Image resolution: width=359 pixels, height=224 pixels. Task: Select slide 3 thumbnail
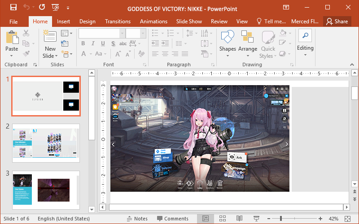(x=46, y=190)
